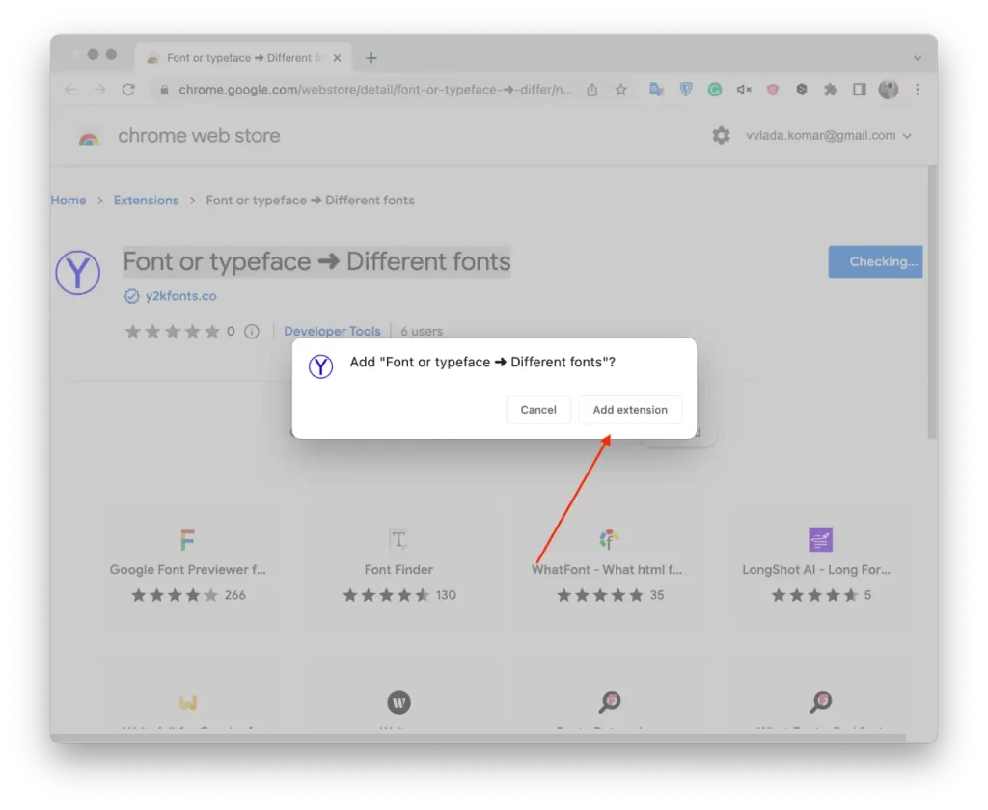Image resolution: width=988 pixels, height=810 pixels.
Task: Click the share page icon
Action: (591, 90)
